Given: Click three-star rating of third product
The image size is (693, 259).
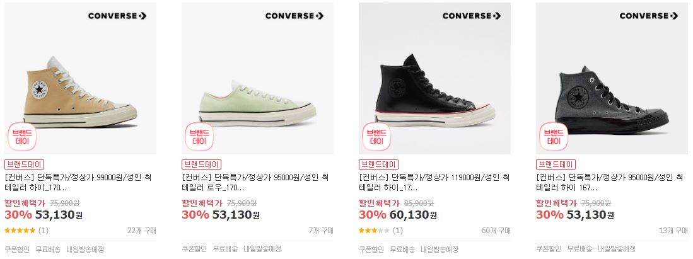Looking at the screenshot, I should 375,230.
